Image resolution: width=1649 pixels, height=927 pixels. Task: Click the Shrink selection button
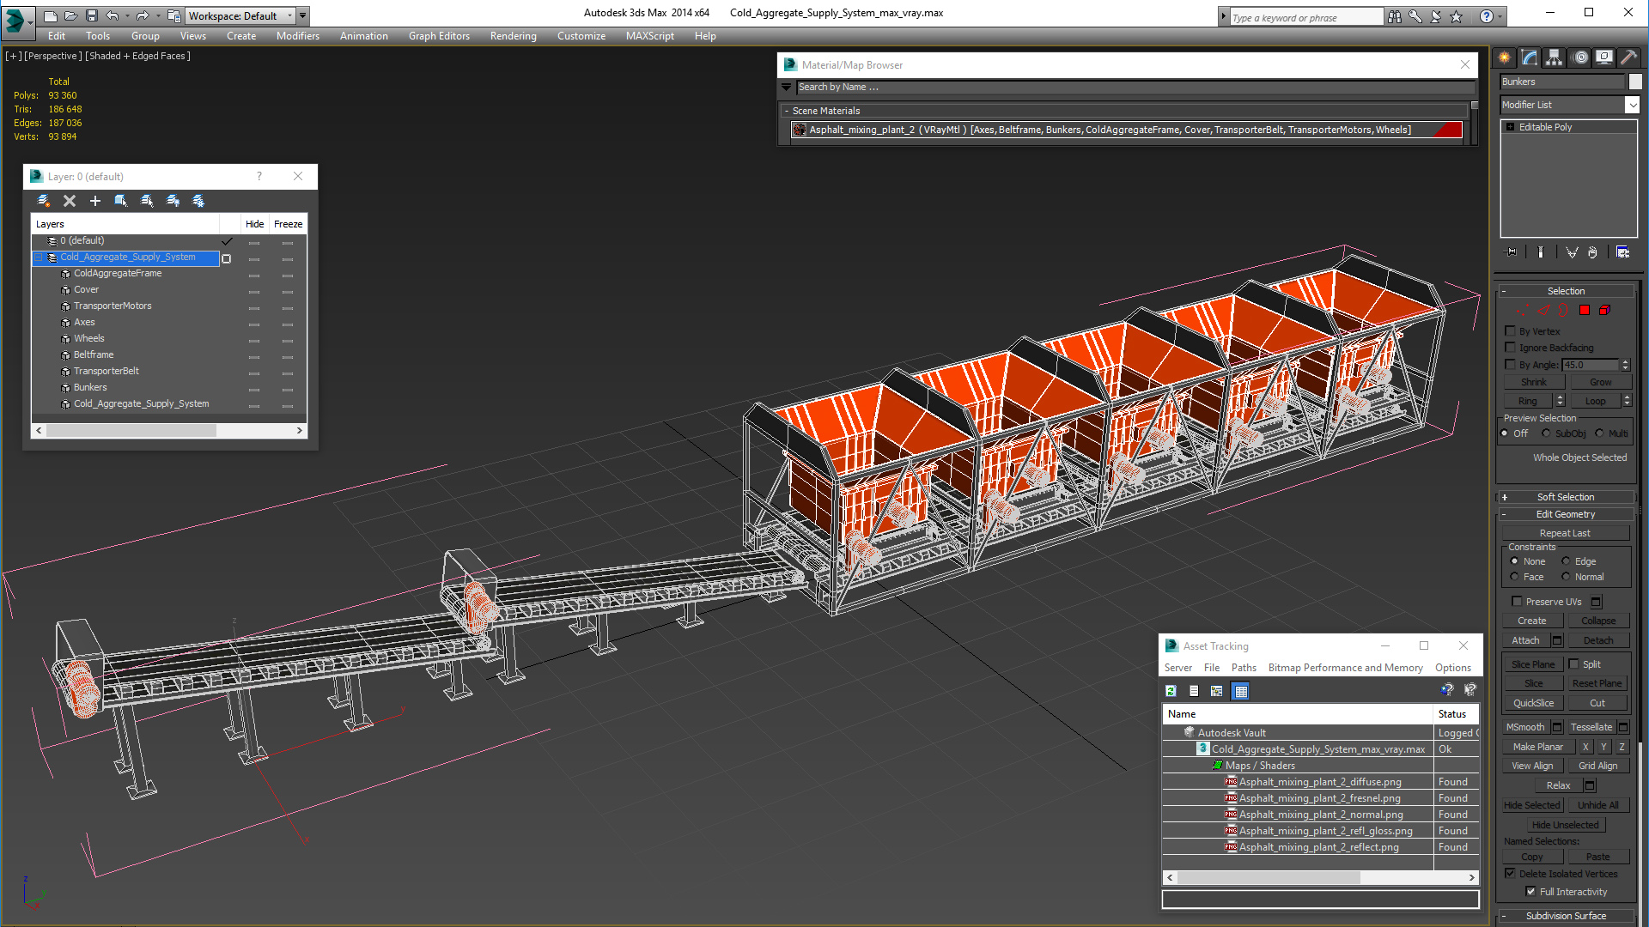[x=1533, y=382]
